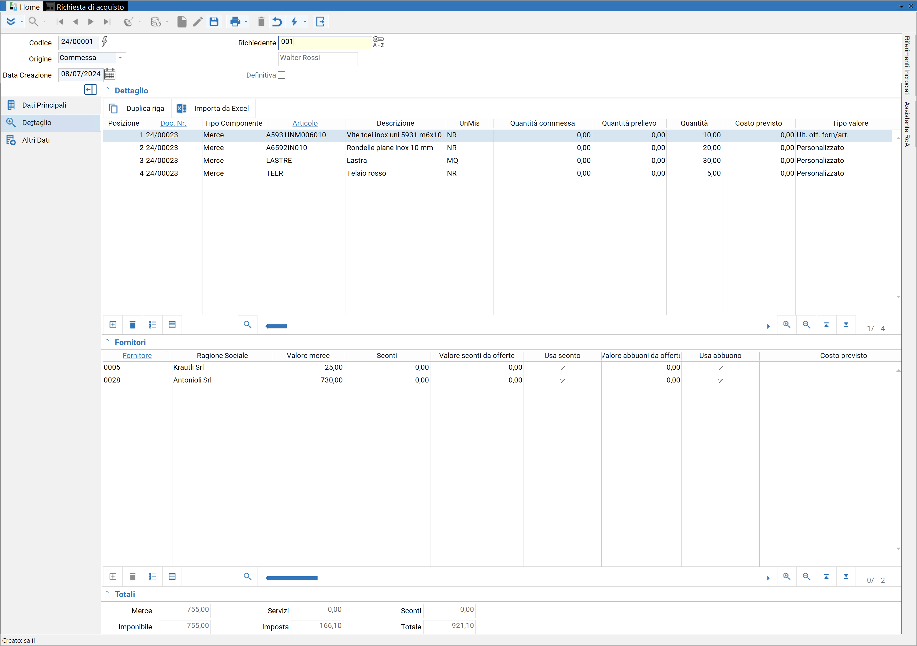Zoom in on the Dettaglio grid
Image resolution: width=917 pixels, height=646 pixels.
click(x=787, y=325)
